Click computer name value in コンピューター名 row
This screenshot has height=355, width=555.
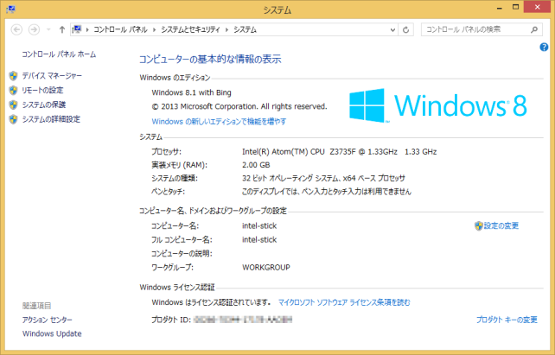(259, 225)
